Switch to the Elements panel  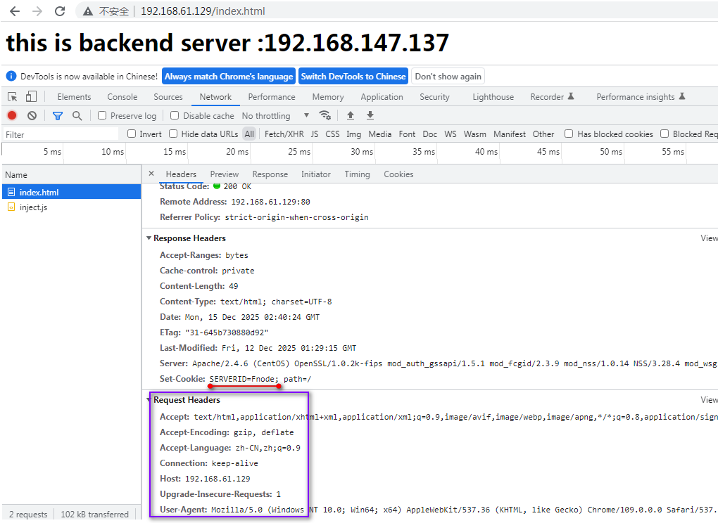(74, 97)
